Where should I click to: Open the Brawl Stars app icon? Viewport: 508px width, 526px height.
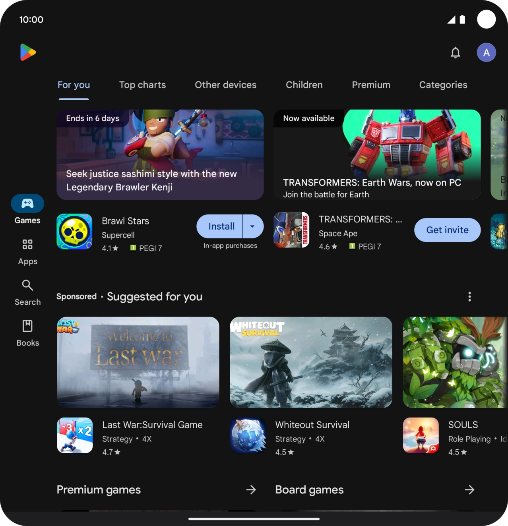(x=74, y=232)
